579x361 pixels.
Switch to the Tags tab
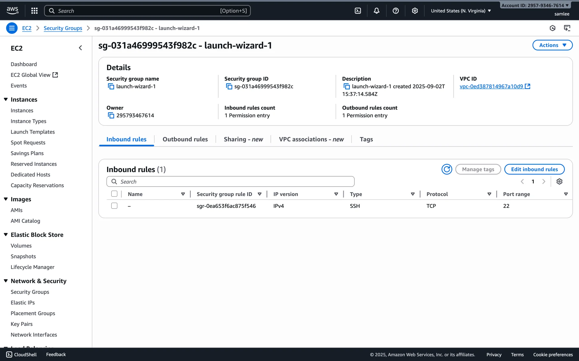pos(366,139)
